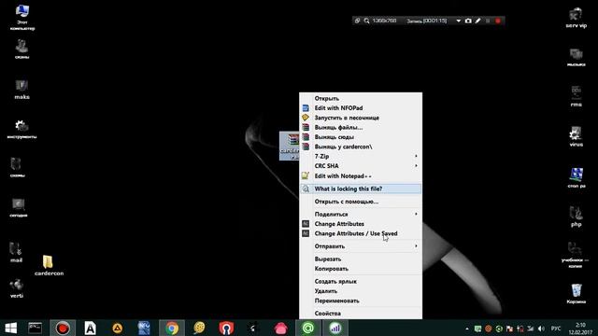Screen dimensions: 598x336
Task: Select Change Attributes entry
Action: coord(361,224)
